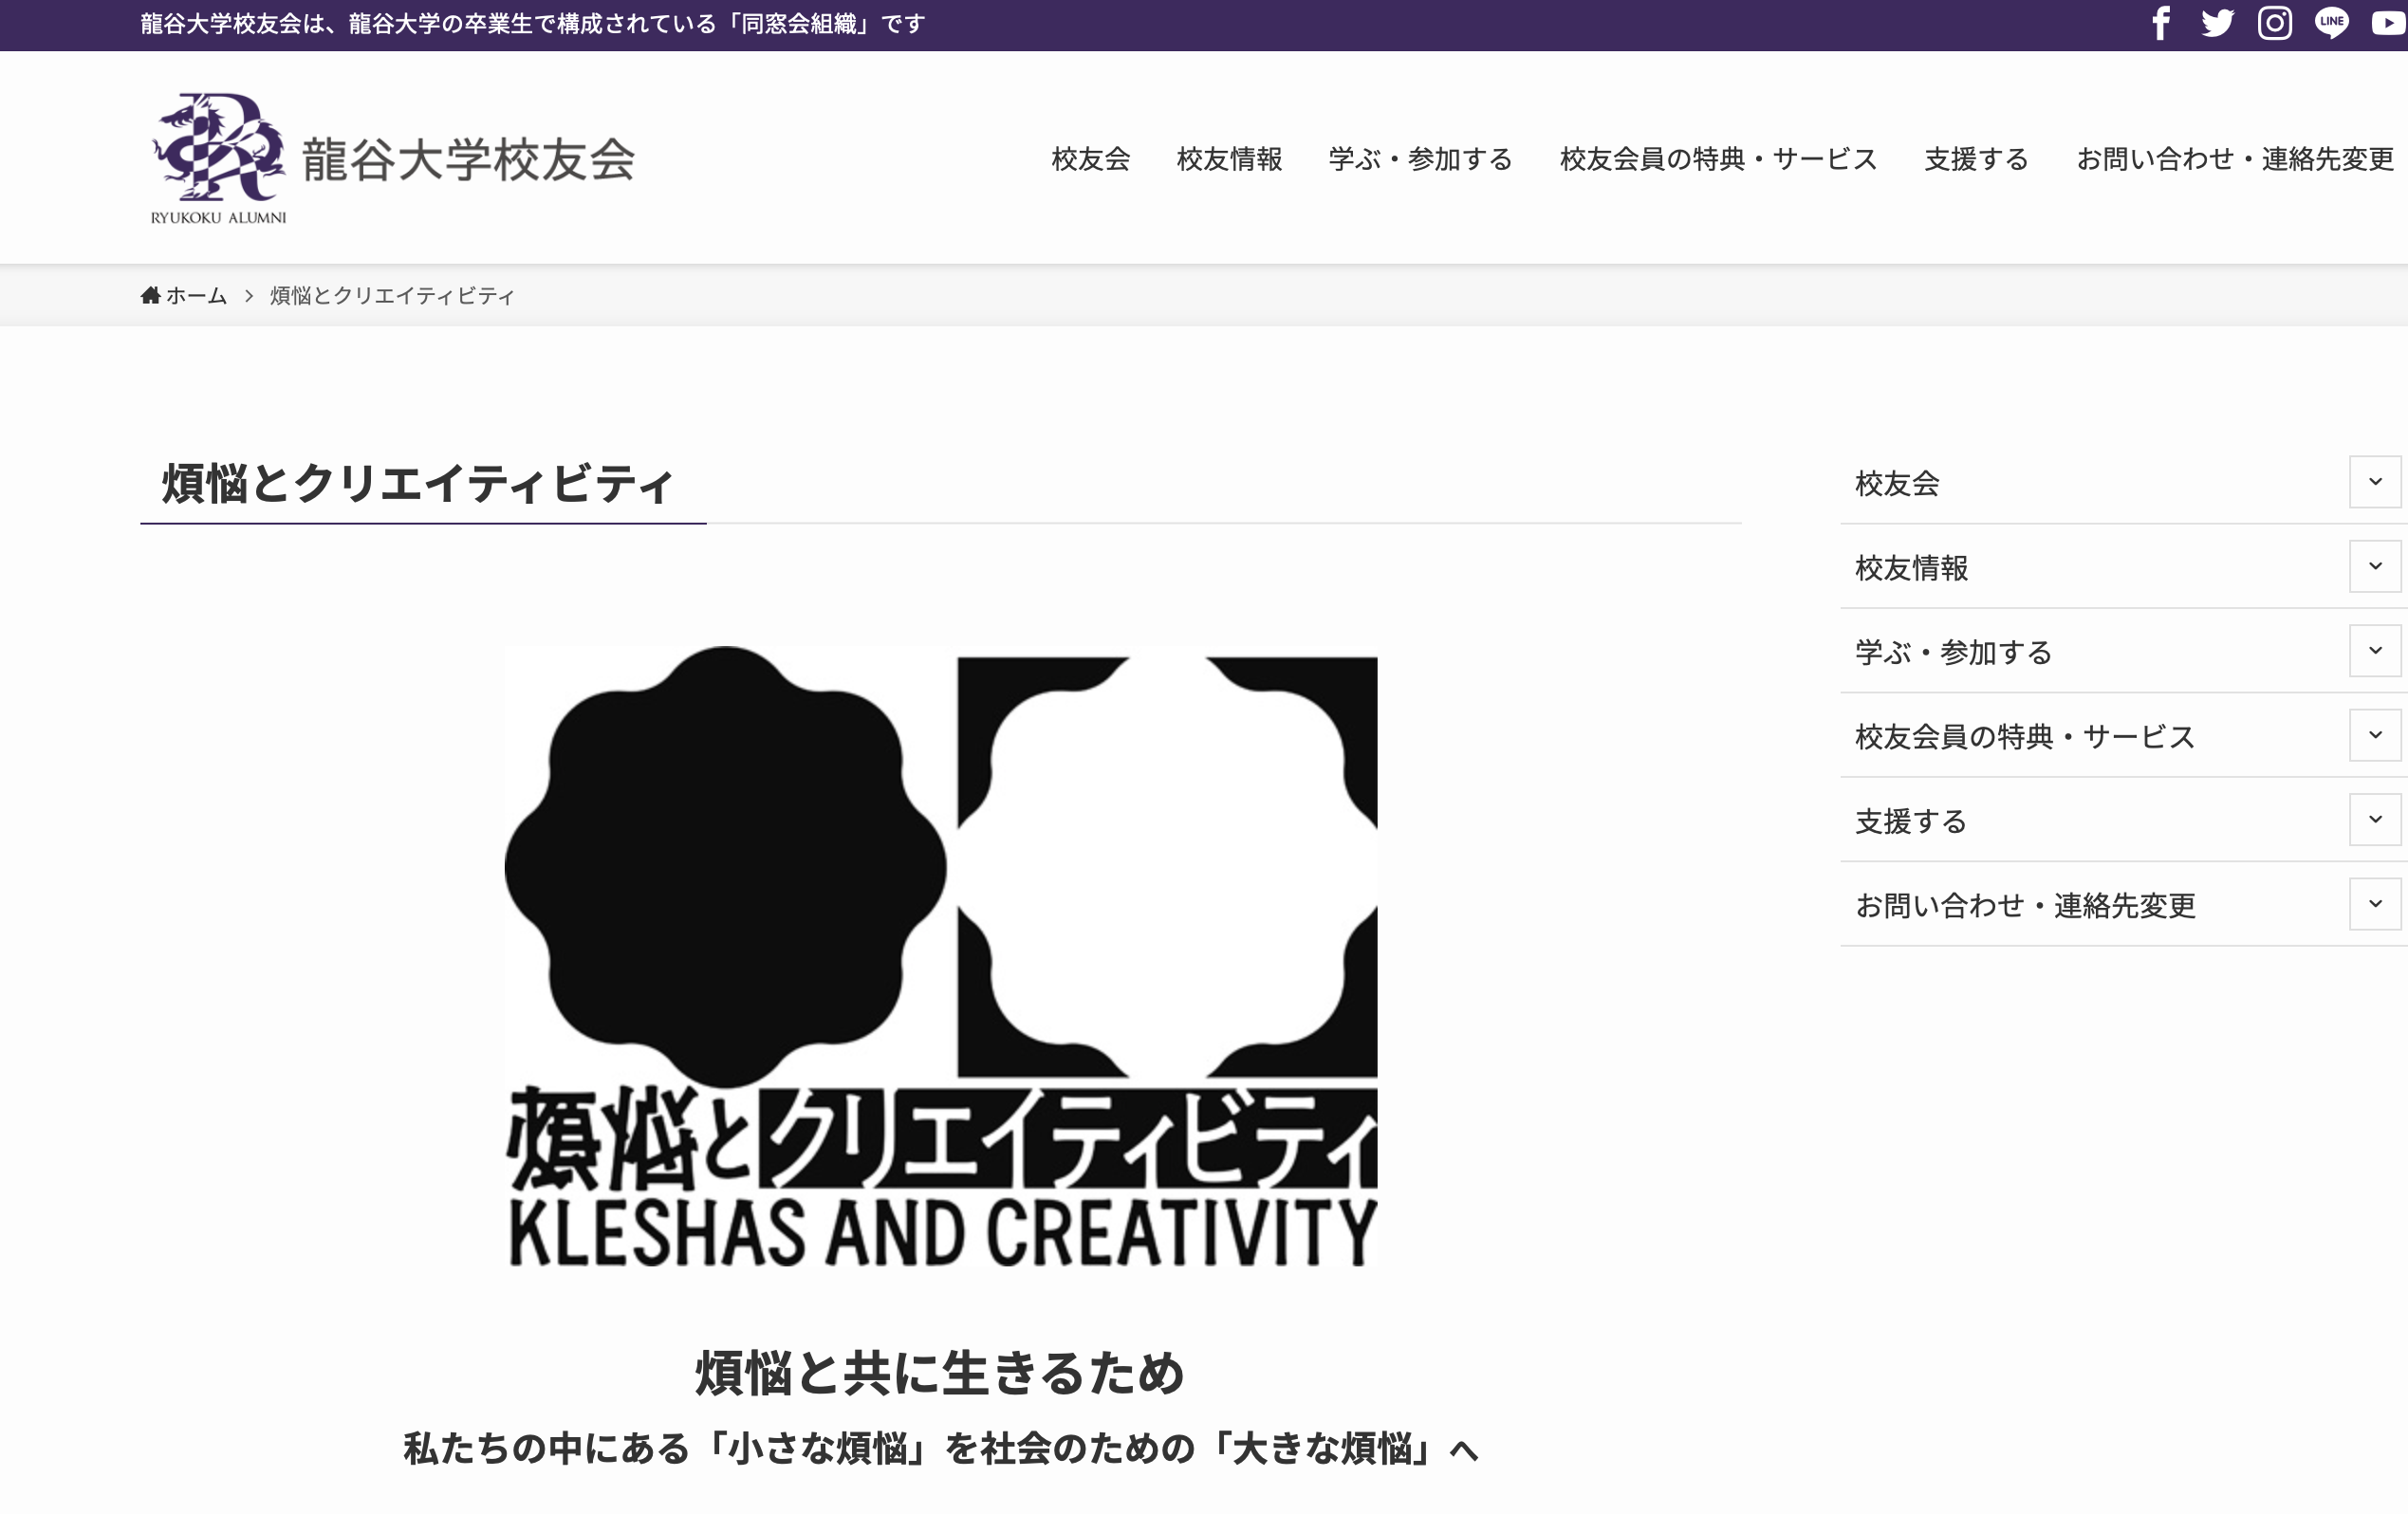Open 校友情報 in the top navigation
Screen dimensions: 2408x1514
(1229, 159)
